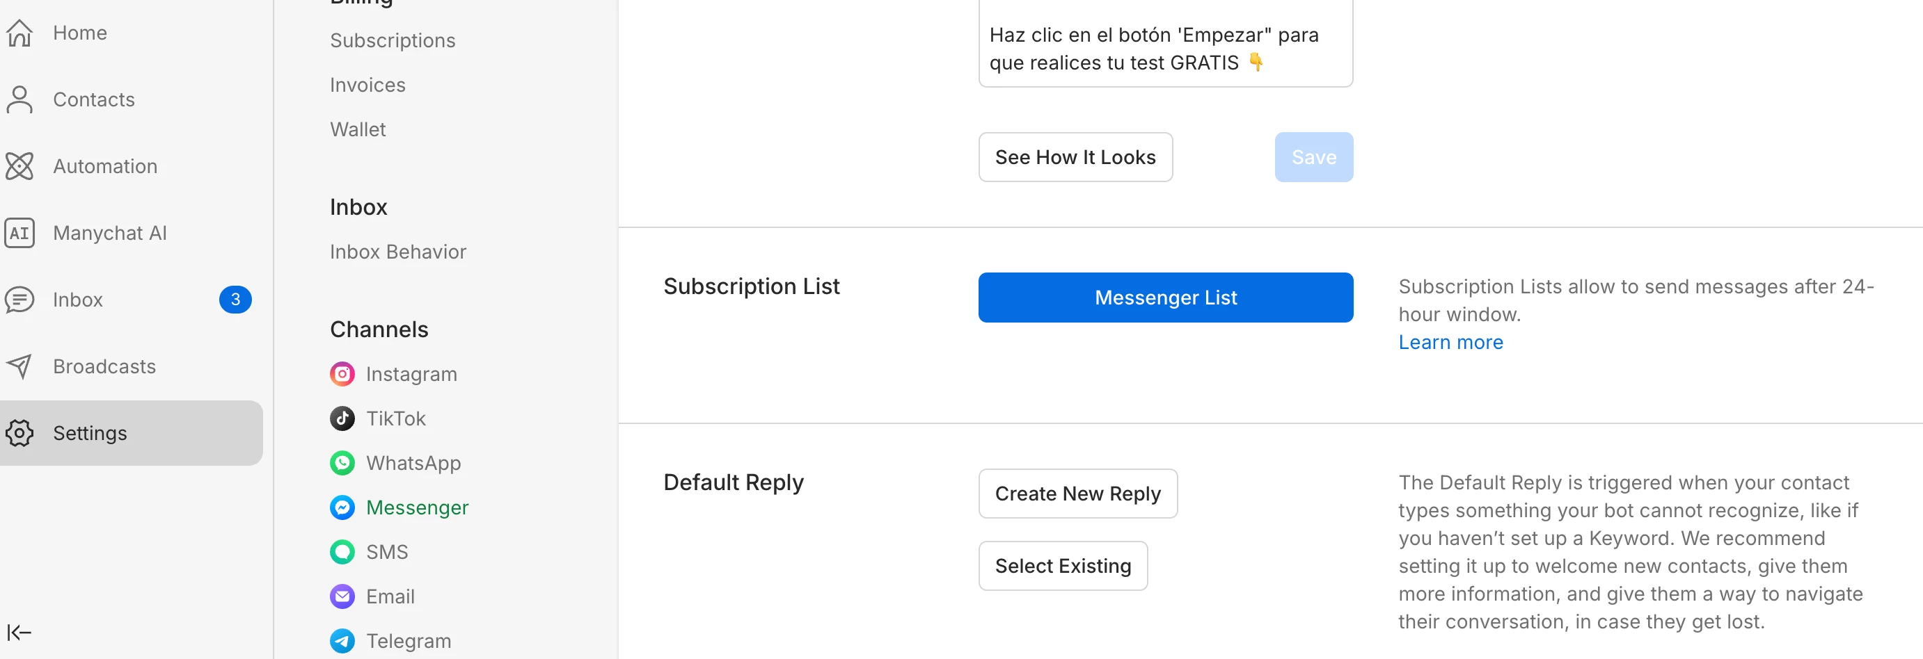Select the Instagram channel icon
Screen dimensions: 1923x659
point(342,373)
